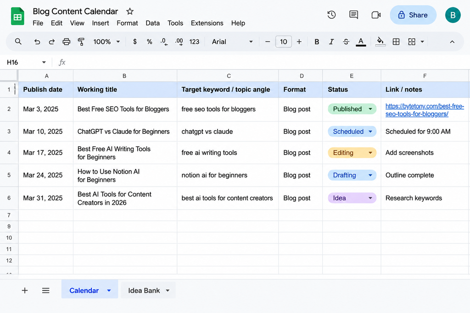Toggle italic formatting
470x313 pixels.
point(331,42)
